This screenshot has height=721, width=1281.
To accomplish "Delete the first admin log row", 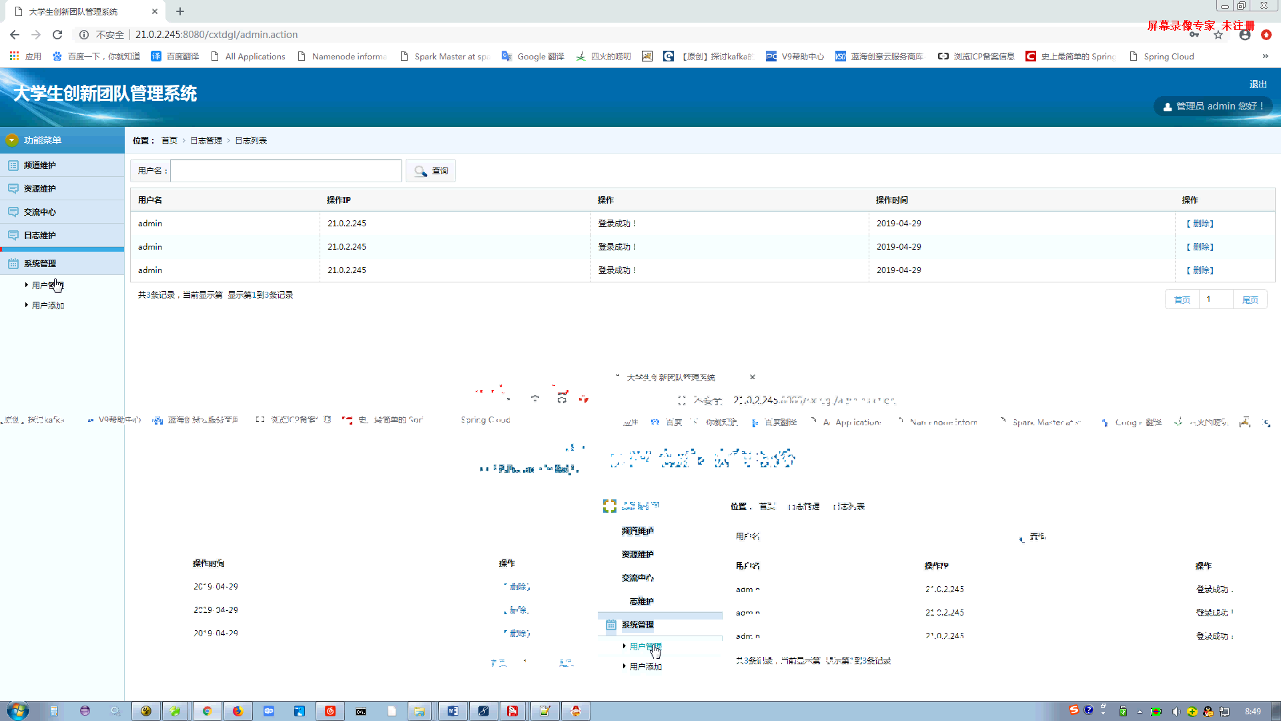I will point(1200,224).
